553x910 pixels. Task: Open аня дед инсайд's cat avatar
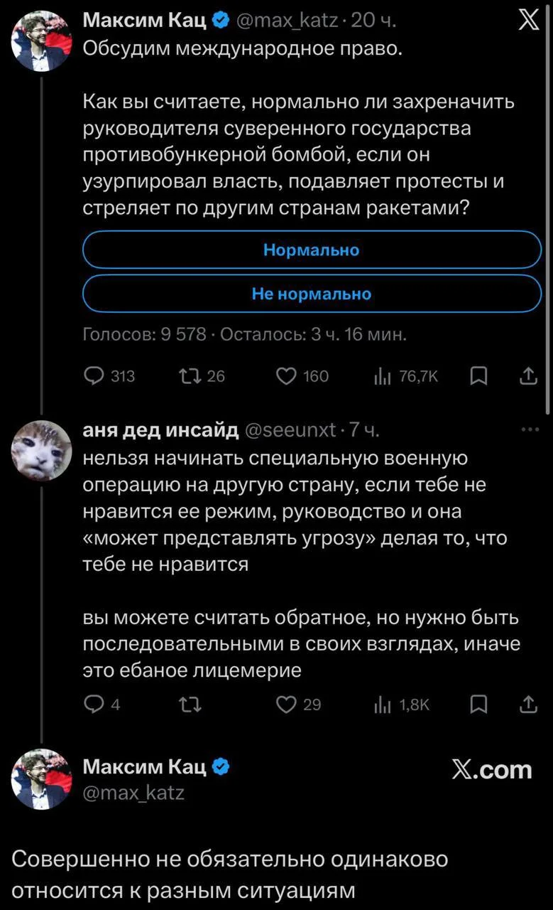(41, 451)
